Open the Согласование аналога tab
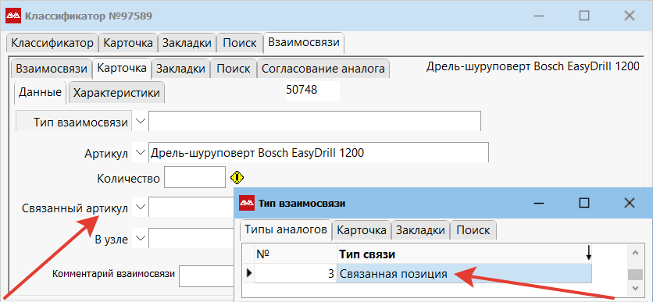Viewport: 653px width, 302px height. [x=323, y=69]
